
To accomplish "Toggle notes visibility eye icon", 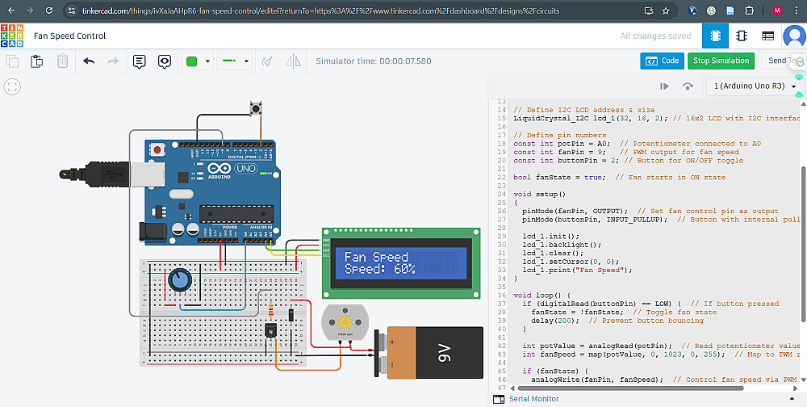I will pyautogui.click(x=165, y=61).
